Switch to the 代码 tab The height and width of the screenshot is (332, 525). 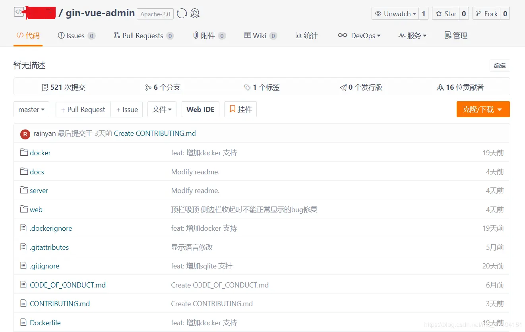coord(28,35)
